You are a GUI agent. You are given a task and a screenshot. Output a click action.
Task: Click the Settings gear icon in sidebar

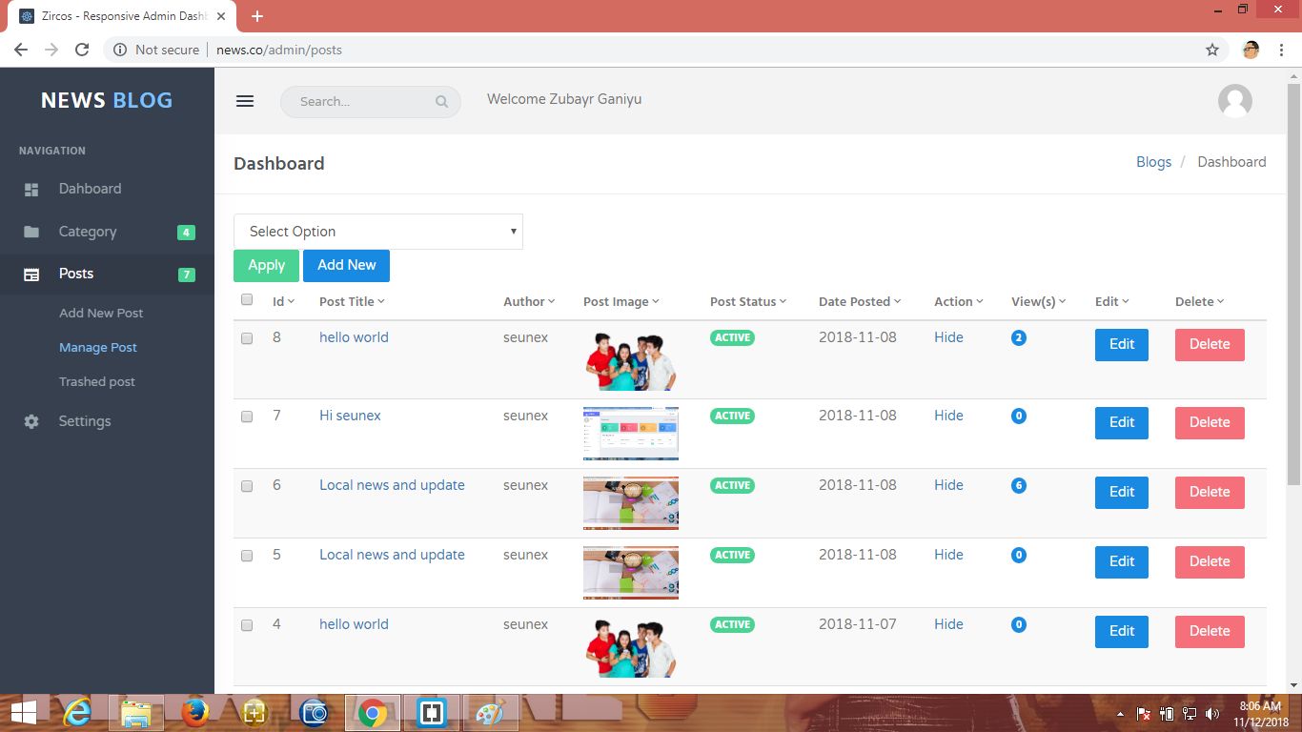click(x=31, y=421)
